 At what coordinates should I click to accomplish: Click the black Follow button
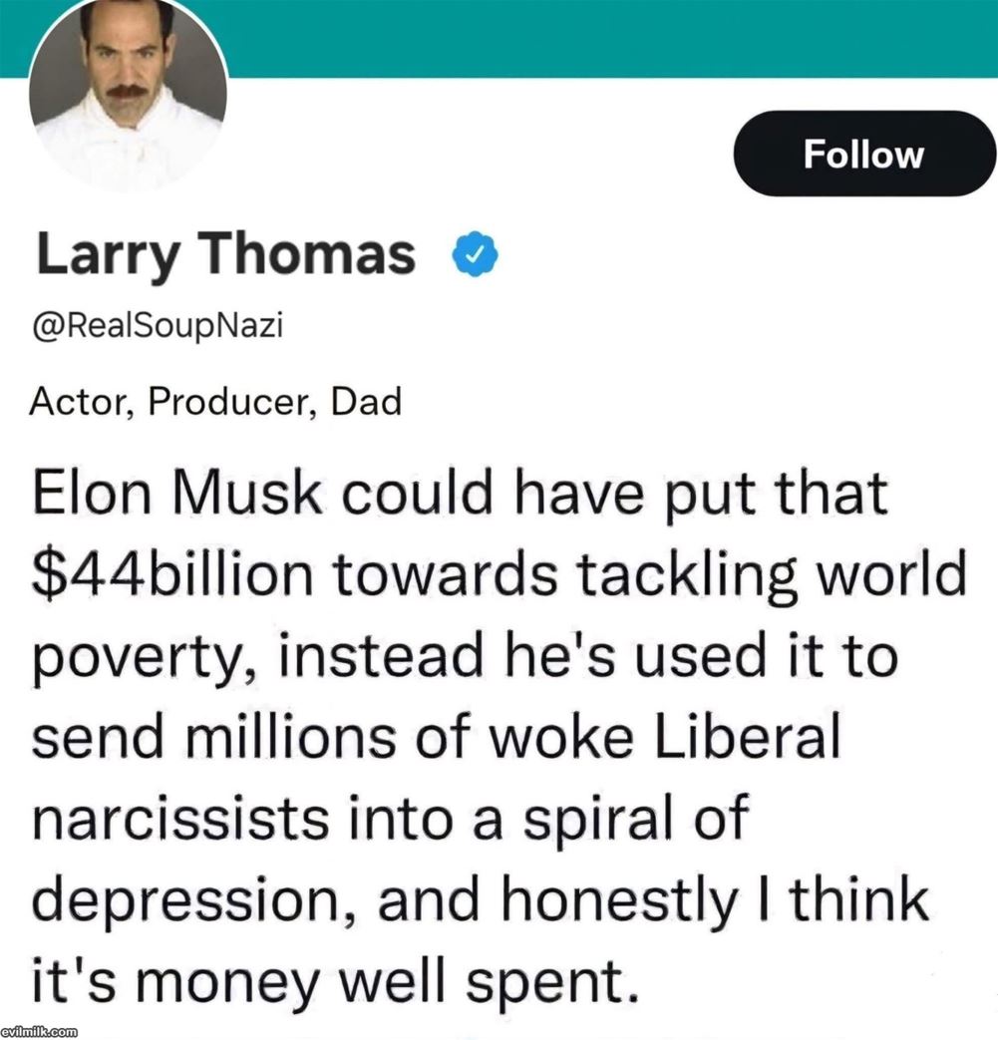pos(863,154)
